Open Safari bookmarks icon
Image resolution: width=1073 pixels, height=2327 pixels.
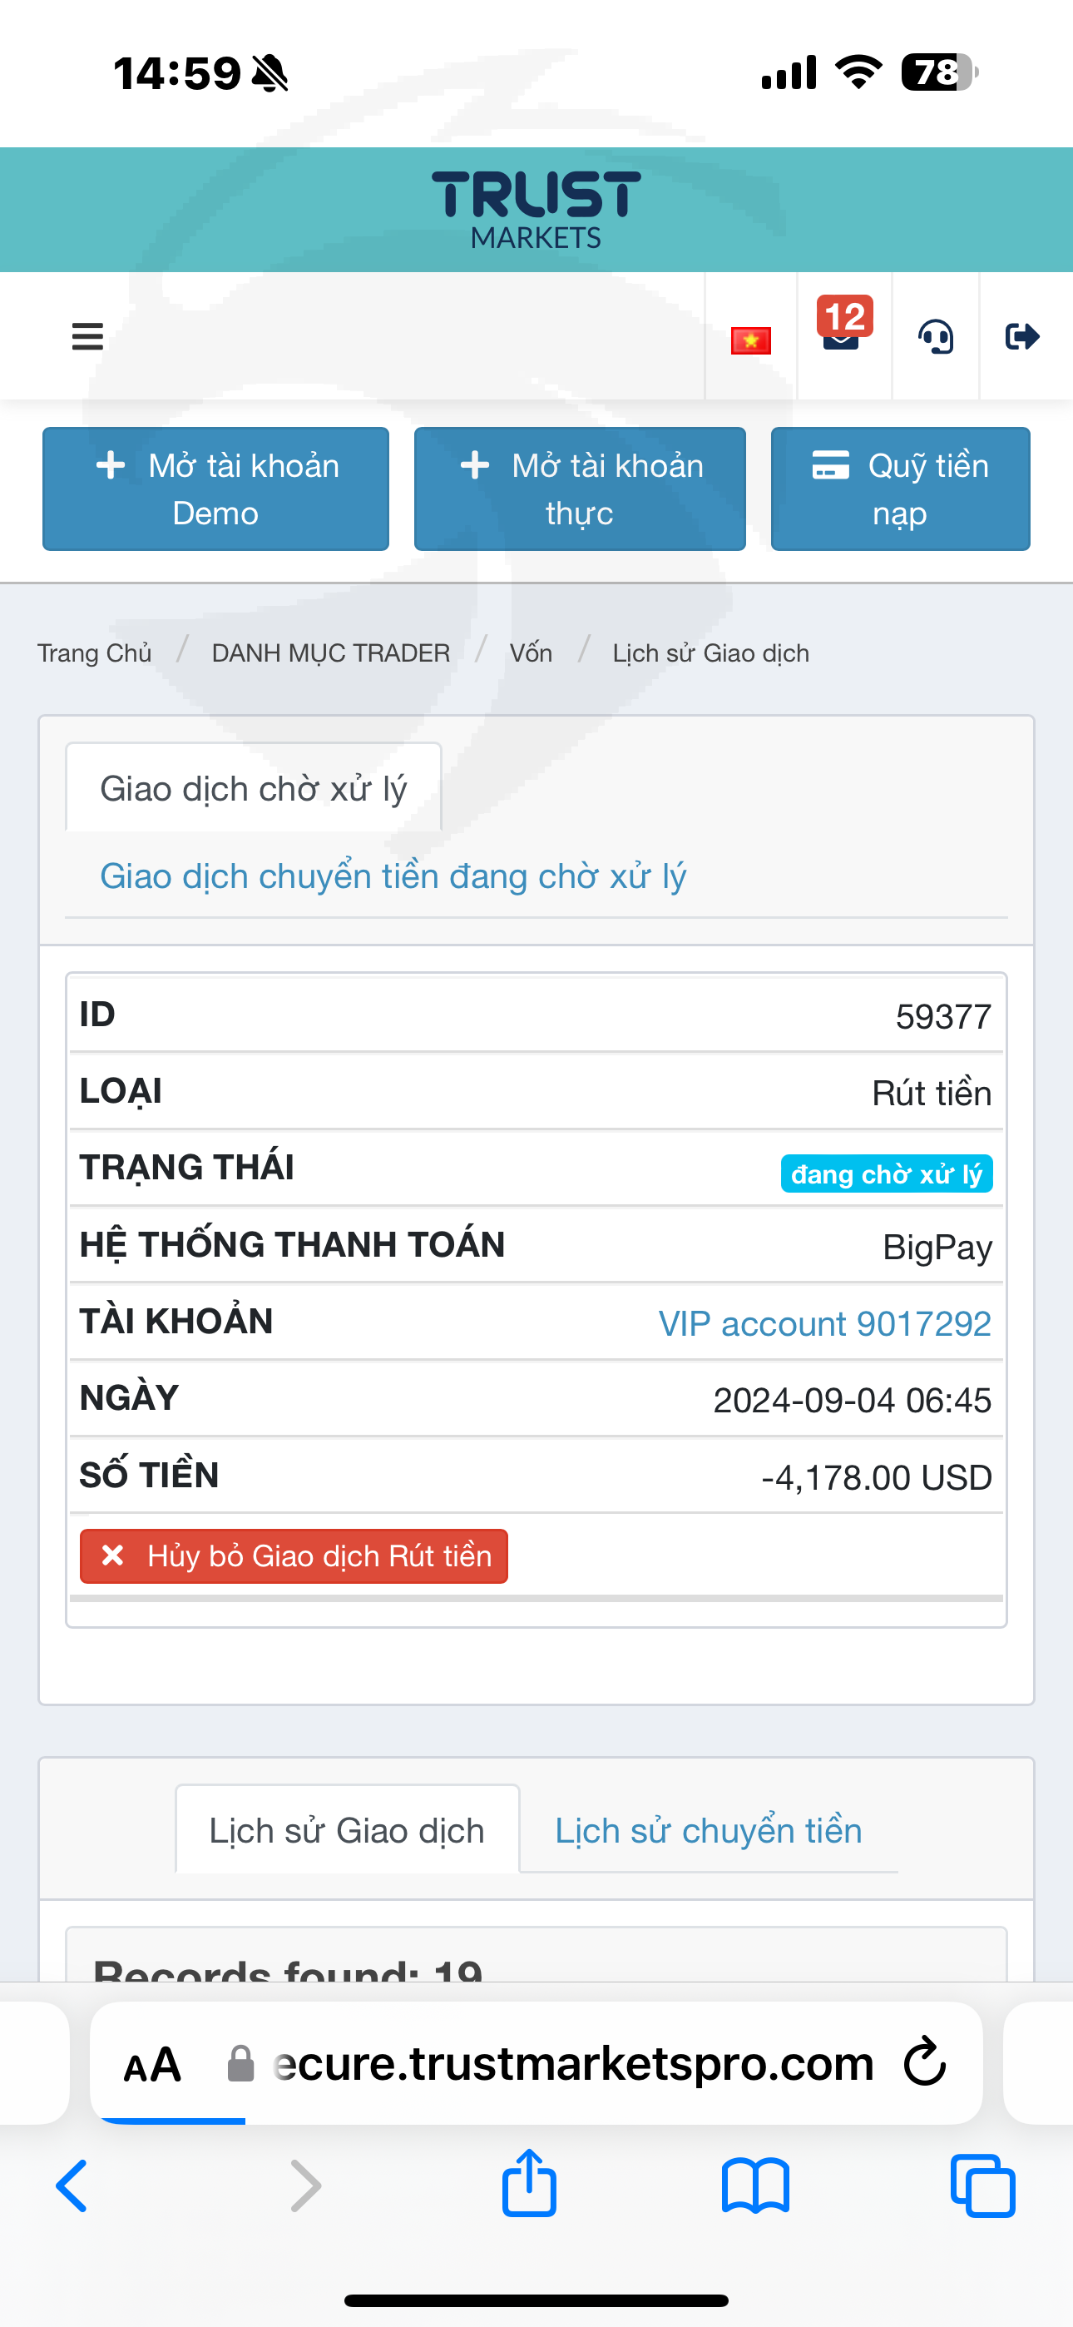[x=755, y=2186]
